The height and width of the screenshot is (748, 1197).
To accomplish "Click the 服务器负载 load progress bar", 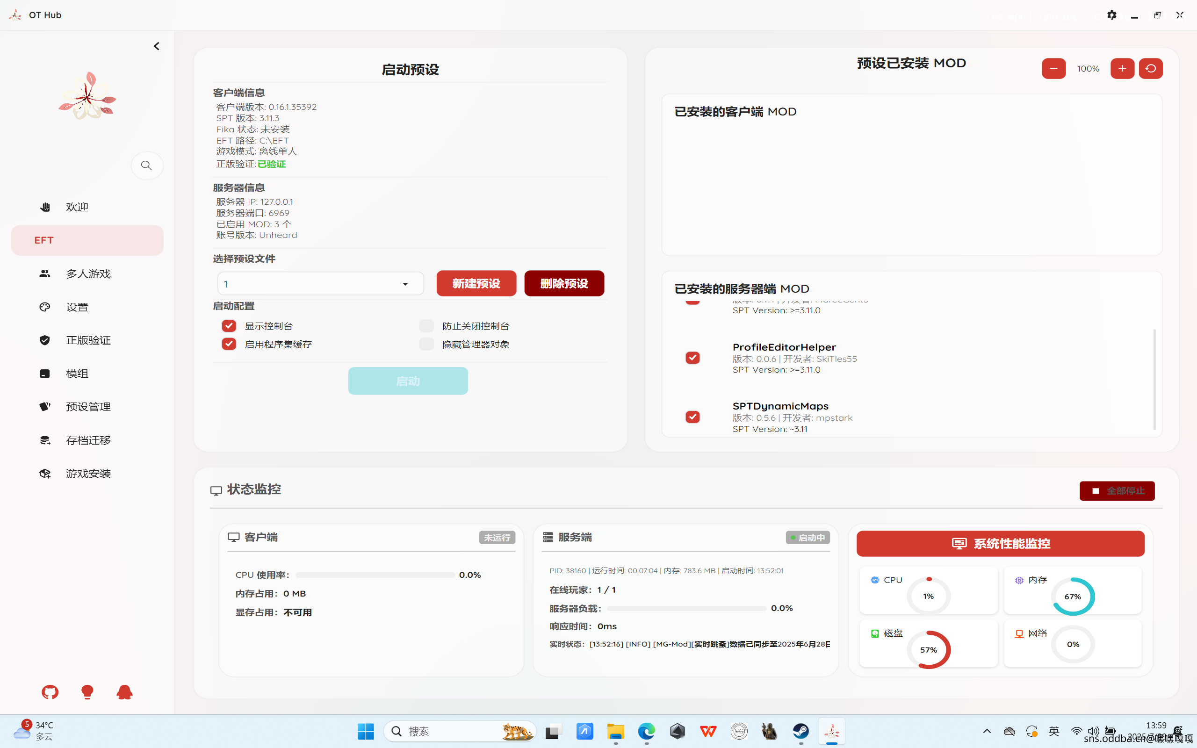I will click(x=686, y=608).
